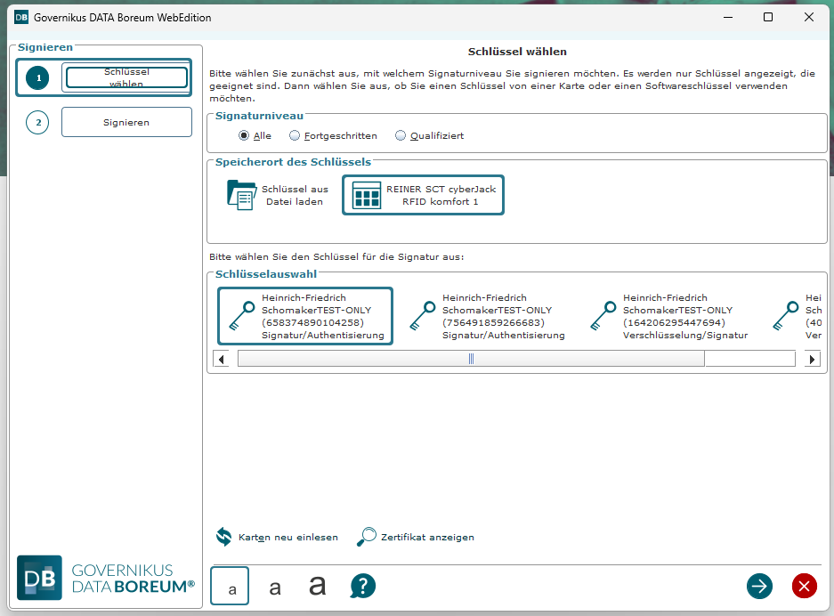This screenshot has height=616, width=834.
Task: Set small font size with smallest 'a'
Action: point(230,586)
